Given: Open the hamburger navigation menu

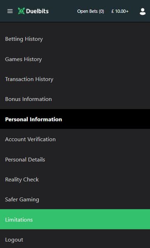Looking at the screenshot, I should 10,11.
